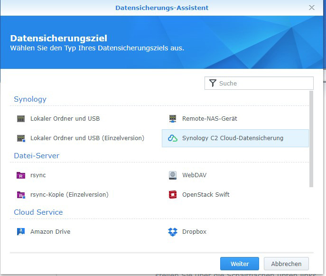Click the Amazon Drive icon
This screenshot has height=276, width=326.
pyautogui.click(x=21, y=232)
